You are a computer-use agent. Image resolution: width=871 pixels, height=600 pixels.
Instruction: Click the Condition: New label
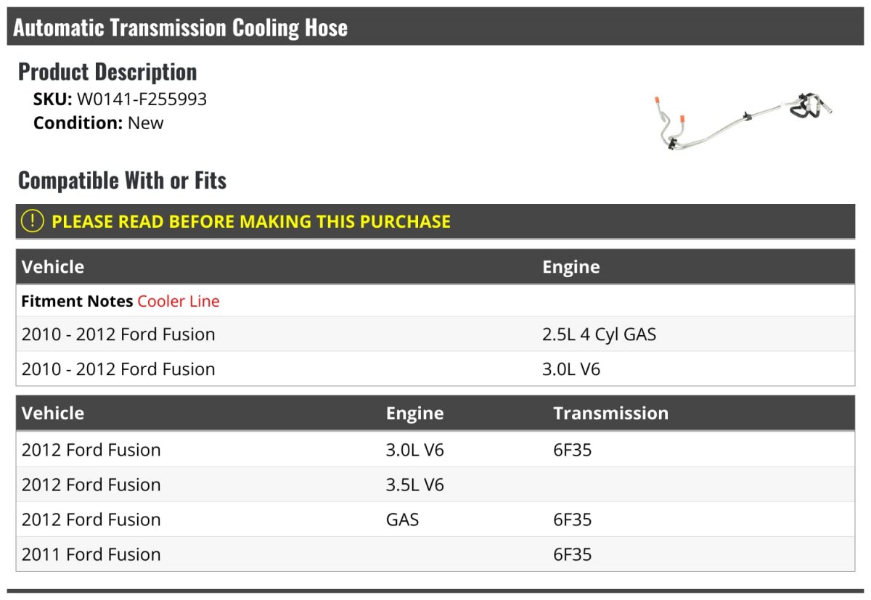[x=99, y=123]
